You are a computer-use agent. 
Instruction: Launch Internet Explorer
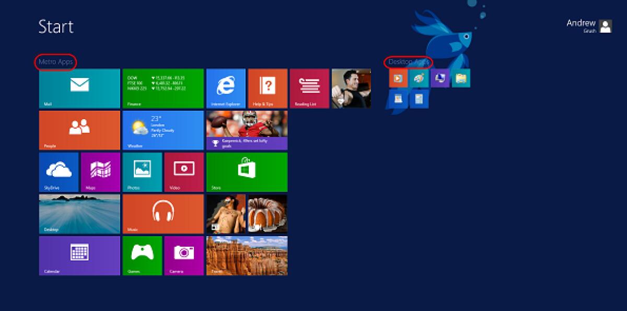pyautogui.click(x=226, y=88)
